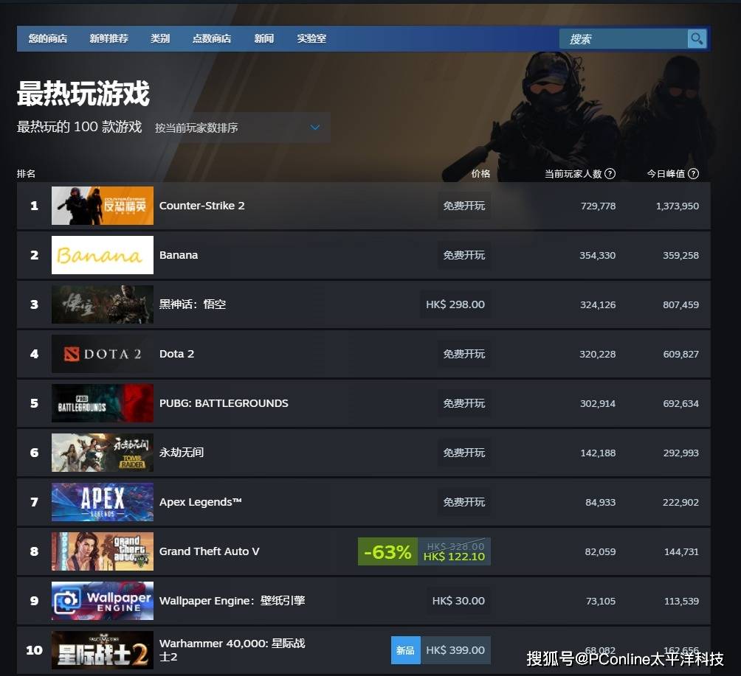
Task: Click the 729,778 current players value
Action: click(x=599, y=206)
